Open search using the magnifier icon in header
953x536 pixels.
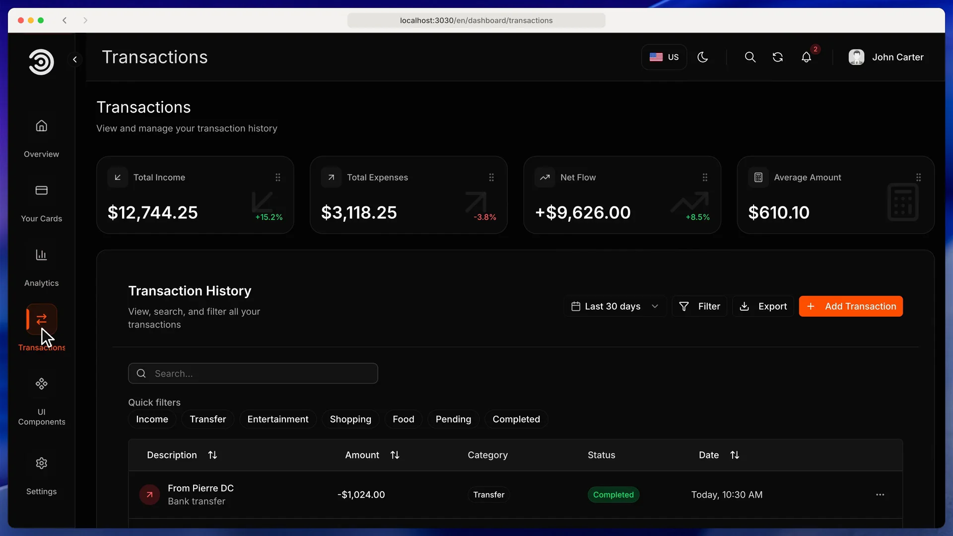pos(750,57)
